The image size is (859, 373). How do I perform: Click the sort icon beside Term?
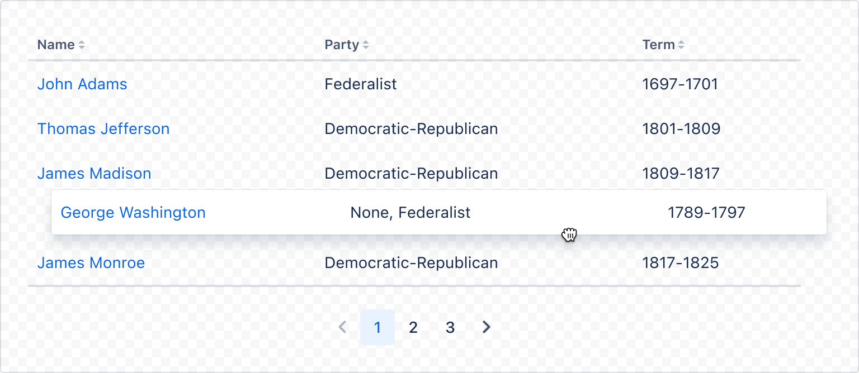[x=682, y=45]
